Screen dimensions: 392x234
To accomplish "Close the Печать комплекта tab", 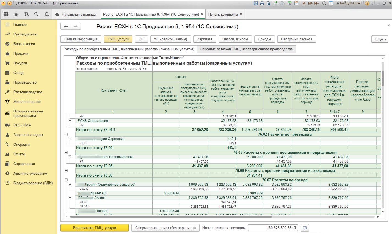I will point(241,14).
